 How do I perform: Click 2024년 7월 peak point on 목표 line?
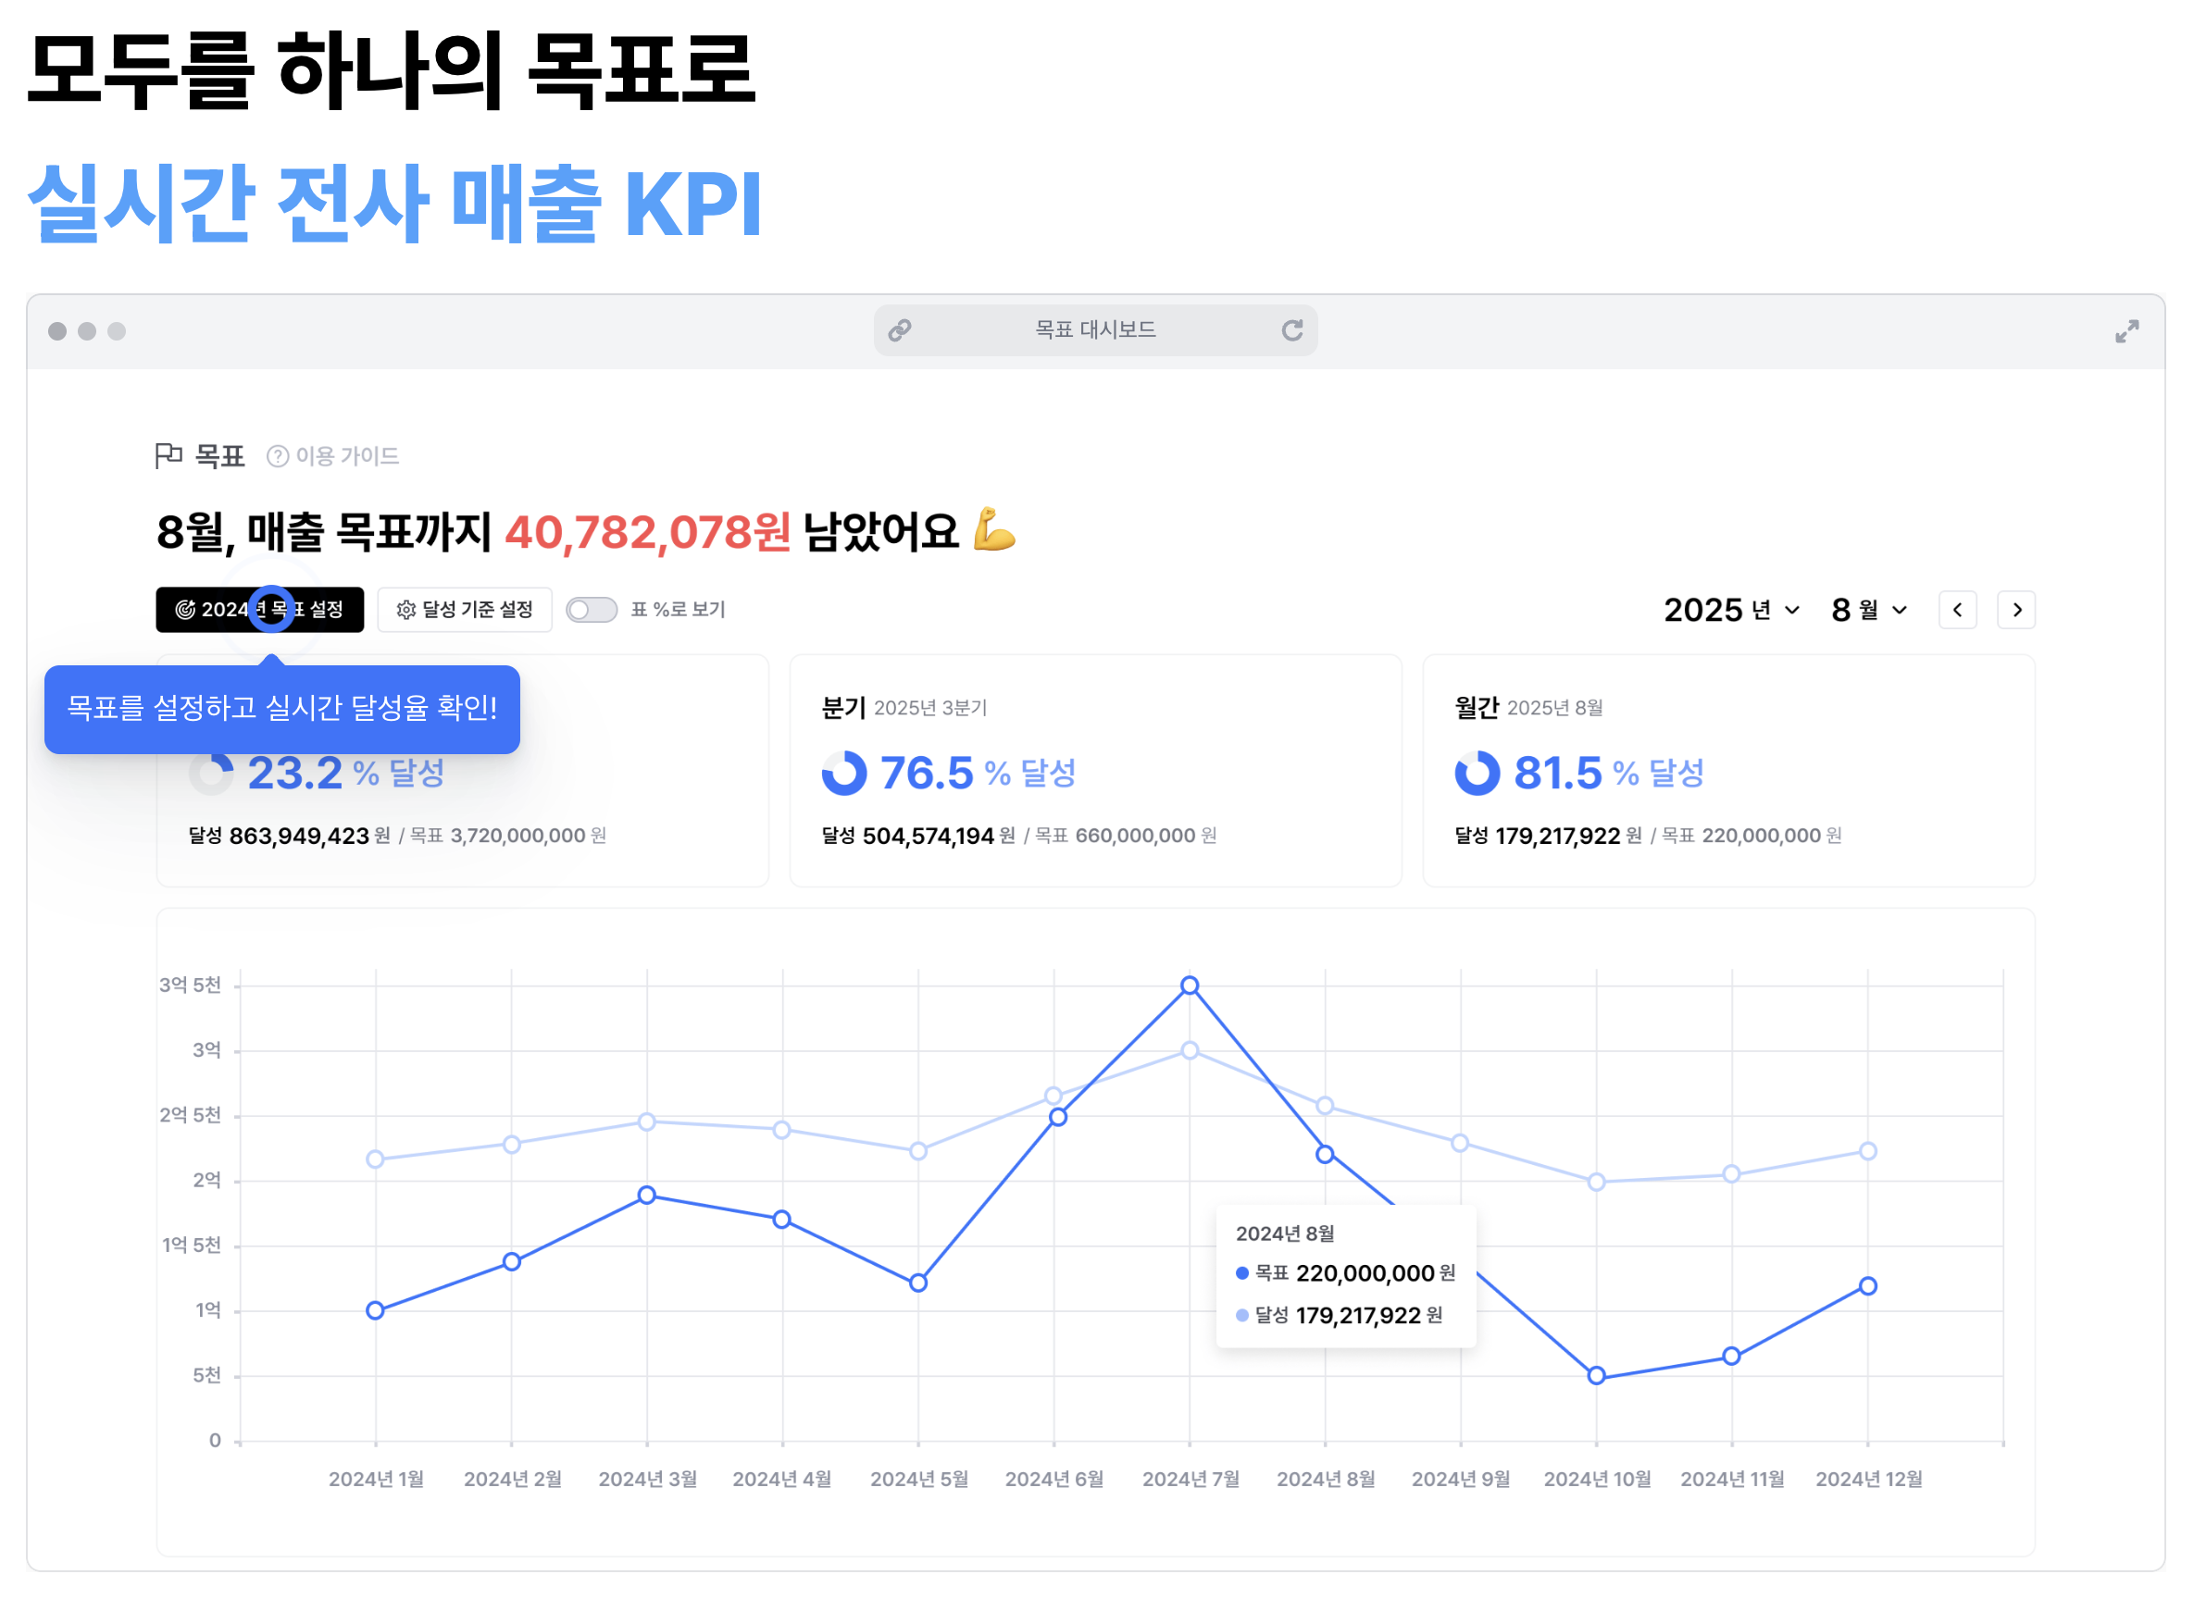pyautogui.click(x=1190, y=986)
